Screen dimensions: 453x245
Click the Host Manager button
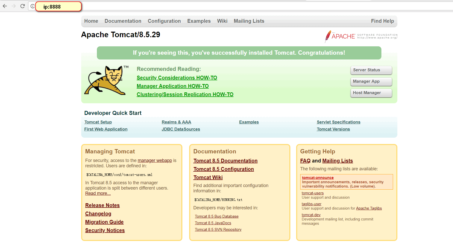(371, 93)
